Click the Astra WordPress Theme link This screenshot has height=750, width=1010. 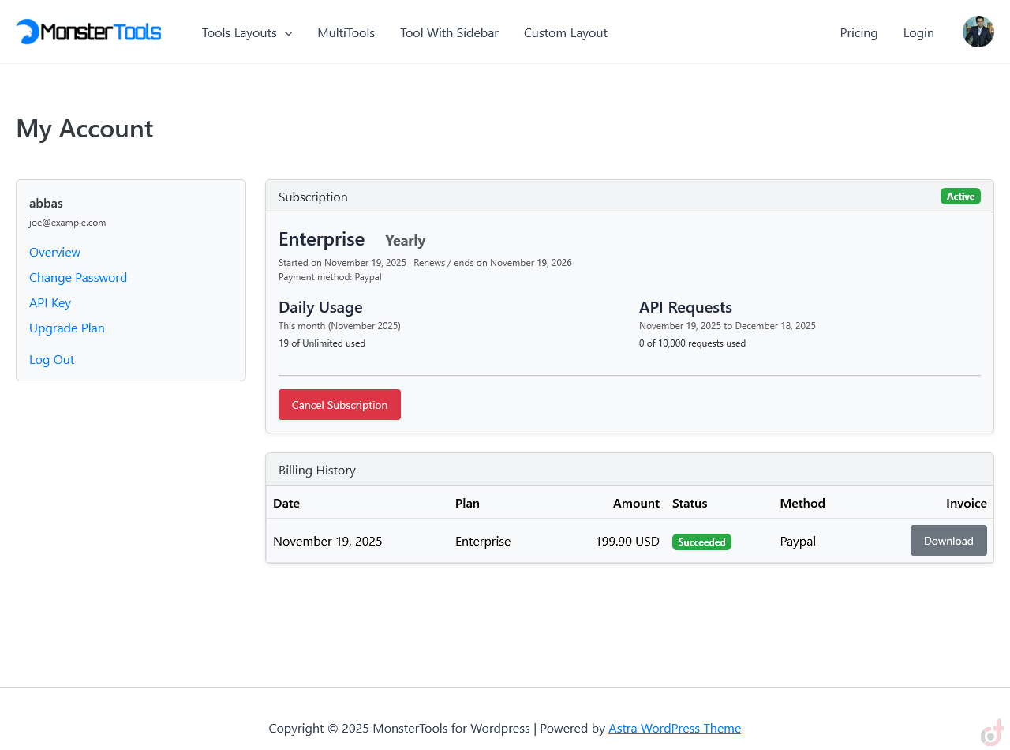pyautogui.click(x=675, y=729)
